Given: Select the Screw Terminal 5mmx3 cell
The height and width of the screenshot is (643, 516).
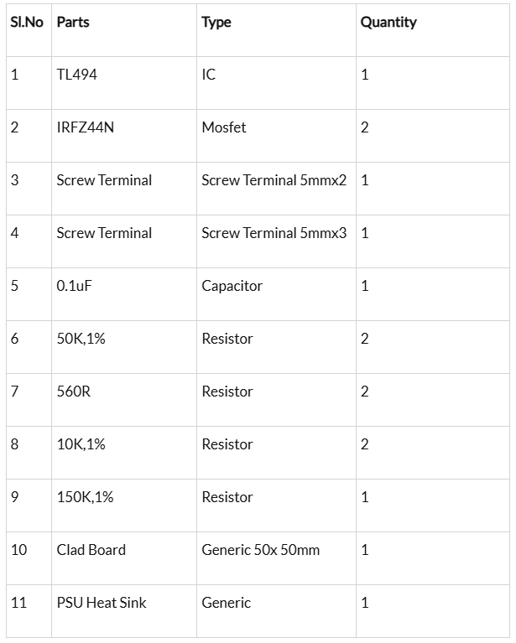Looking at the screenshot, I should coord(274,233).
